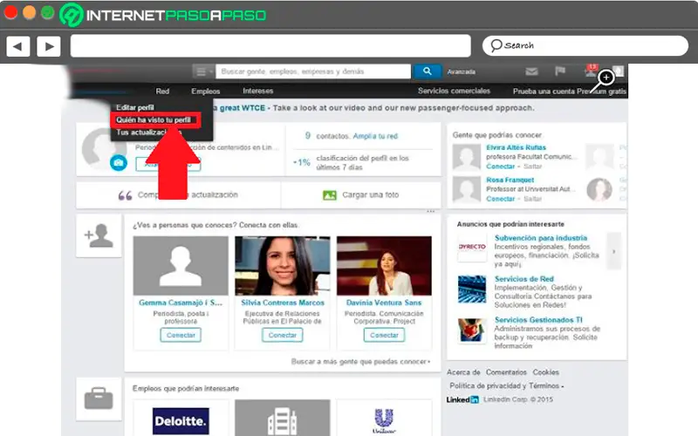The height and width of the screenshot is (436, 698).
Task: Click Conectar under Gemma Casamajó
Action: pos(181,335)
